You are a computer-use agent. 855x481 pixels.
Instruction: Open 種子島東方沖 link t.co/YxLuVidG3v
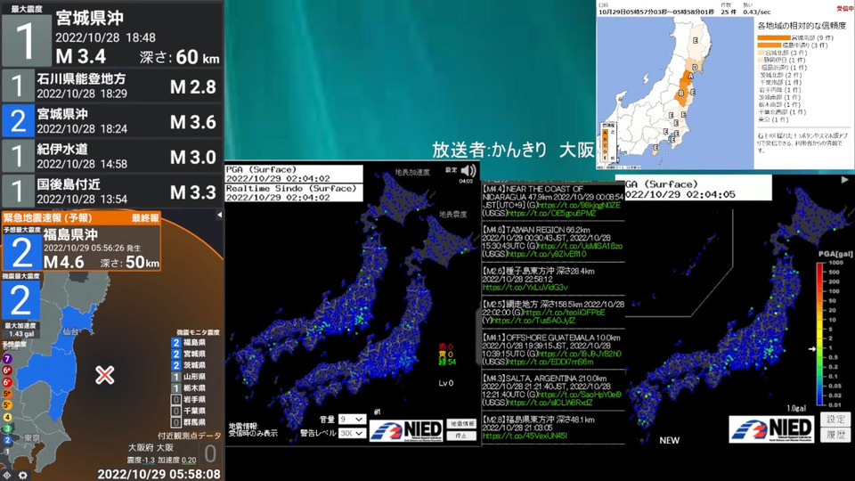coord(525,288)
